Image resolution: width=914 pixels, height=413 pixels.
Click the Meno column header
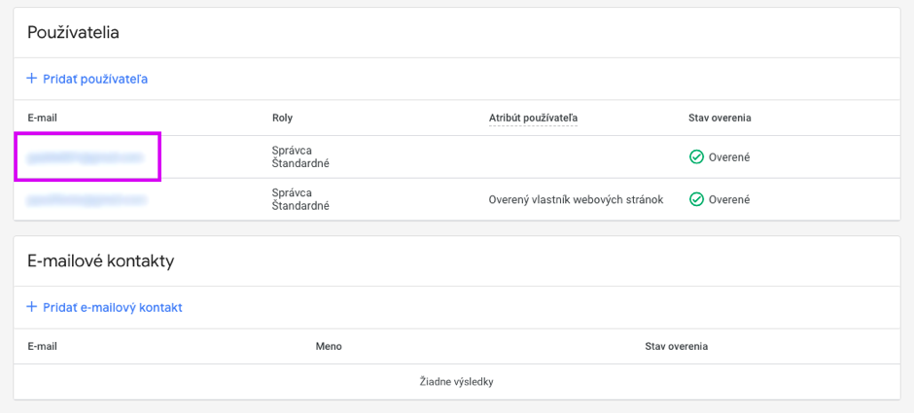329,346
